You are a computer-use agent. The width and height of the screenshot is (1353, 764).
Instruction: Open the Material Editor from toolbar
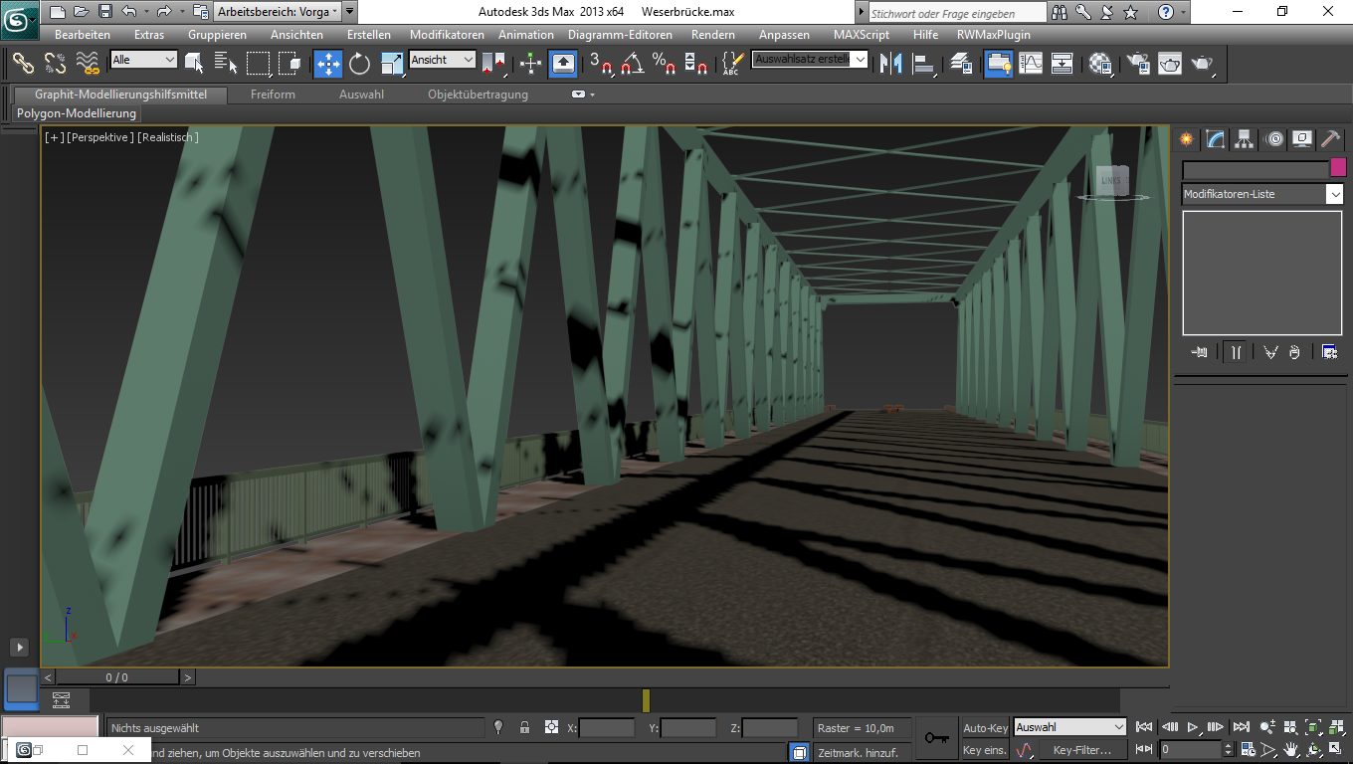pos(1100,64)
